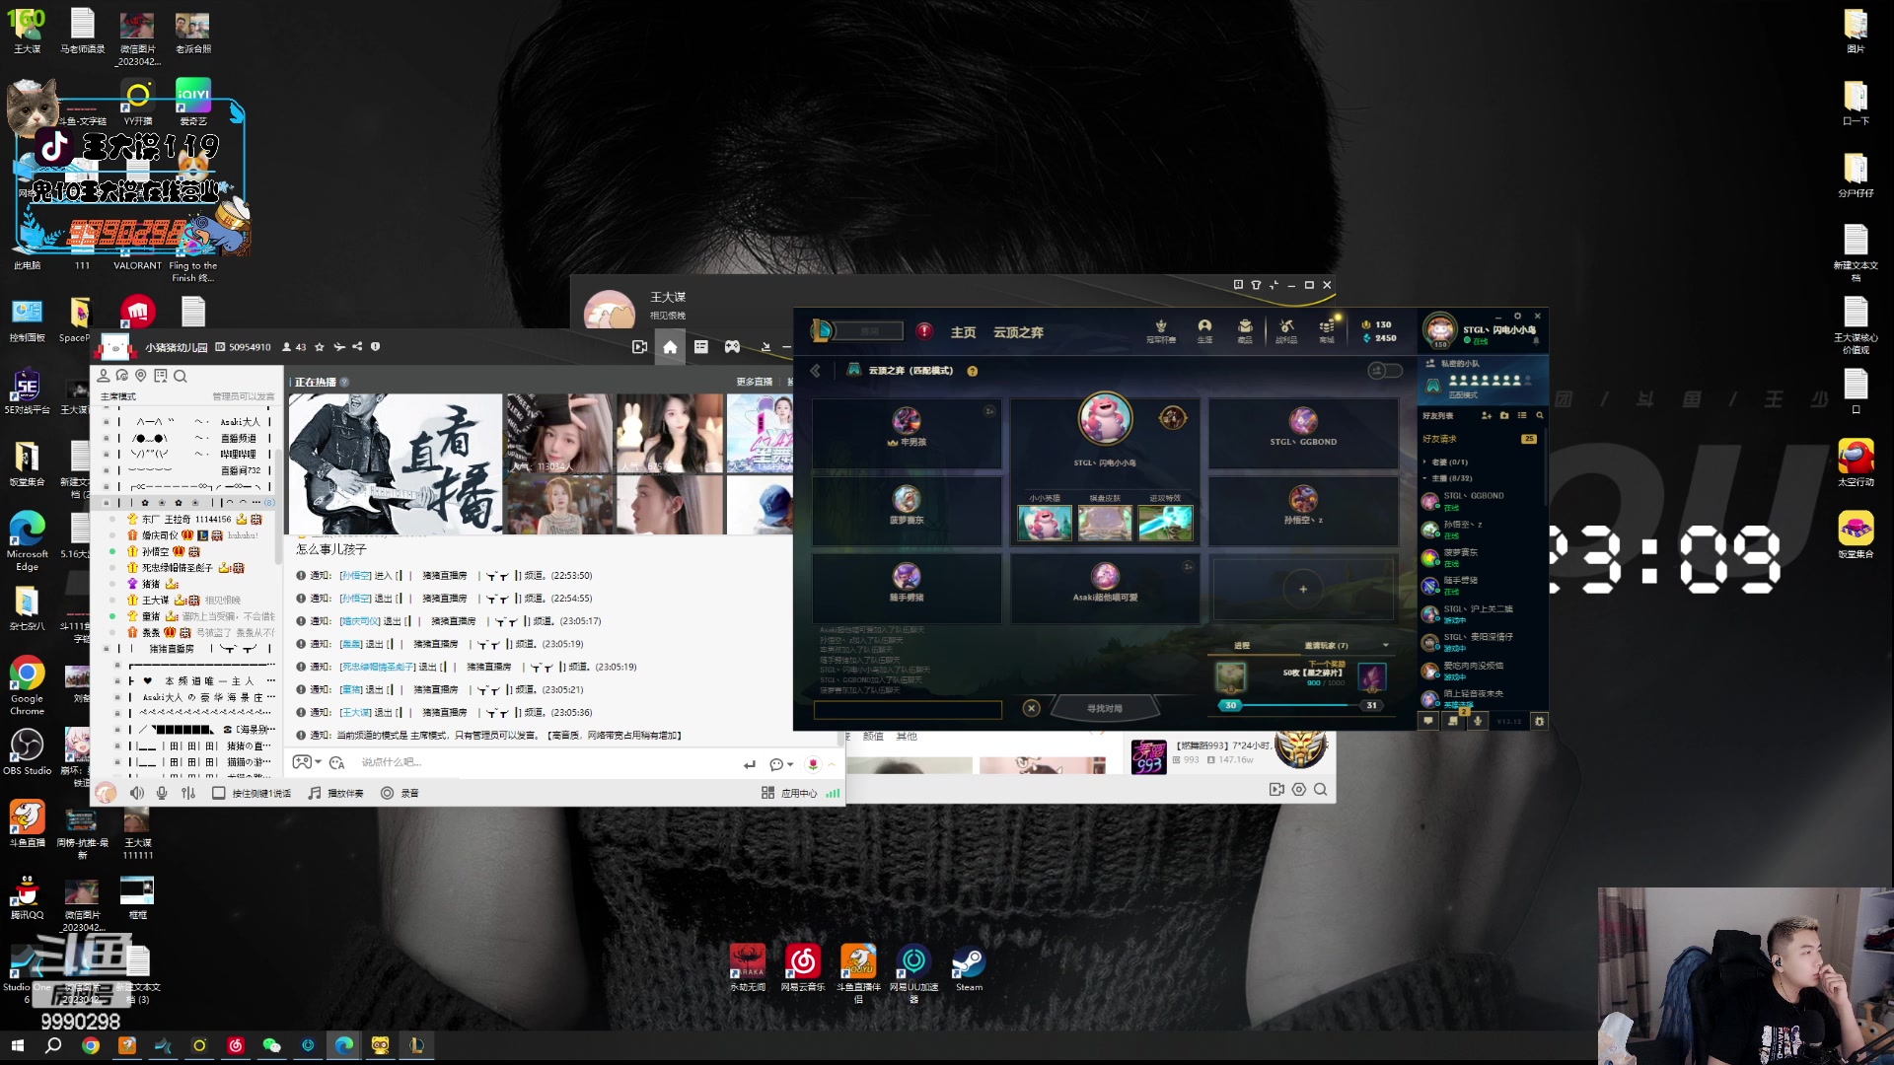Open YY audio mixer settings

coord(188,793)
